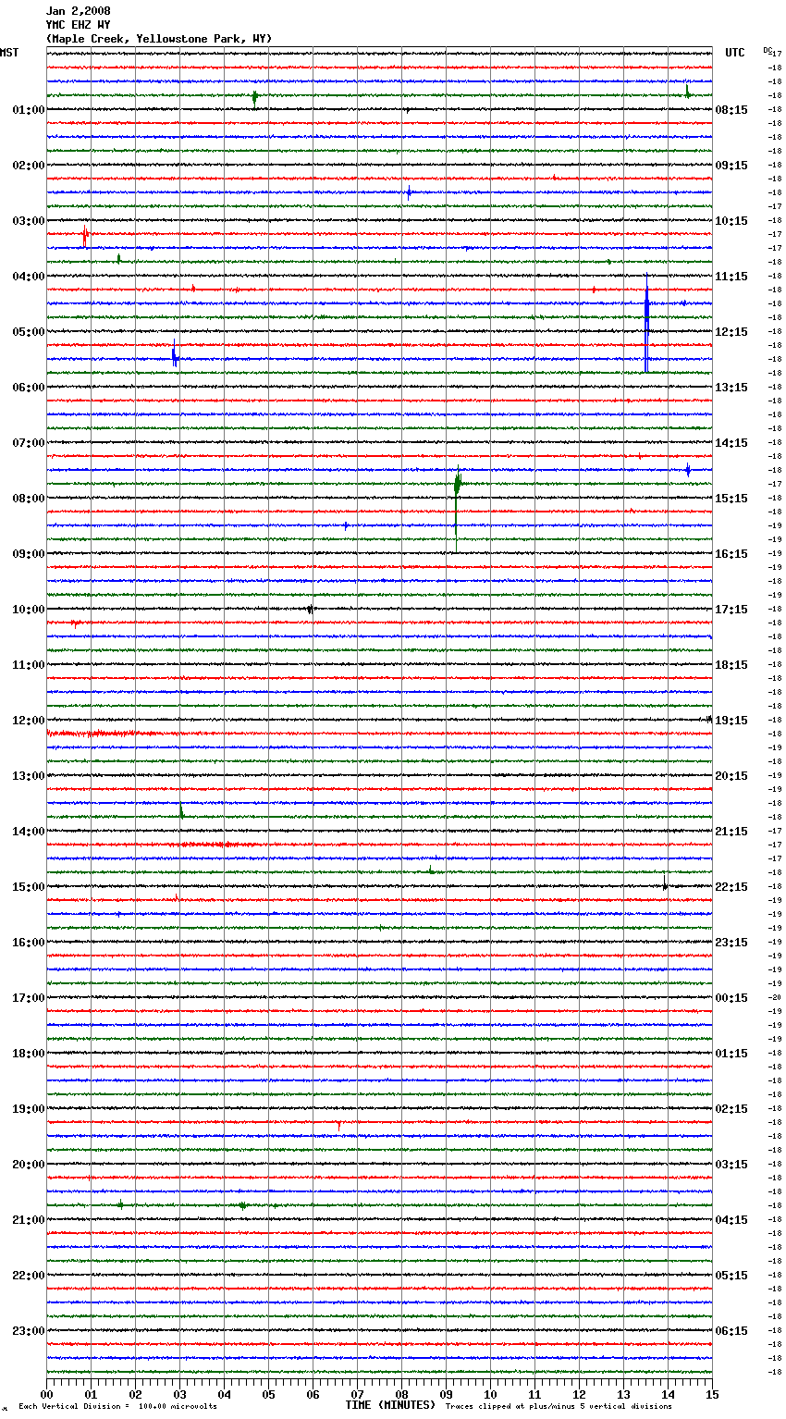
Task: Select the 03:15 UTC time label
Action: pos(731,1165)
